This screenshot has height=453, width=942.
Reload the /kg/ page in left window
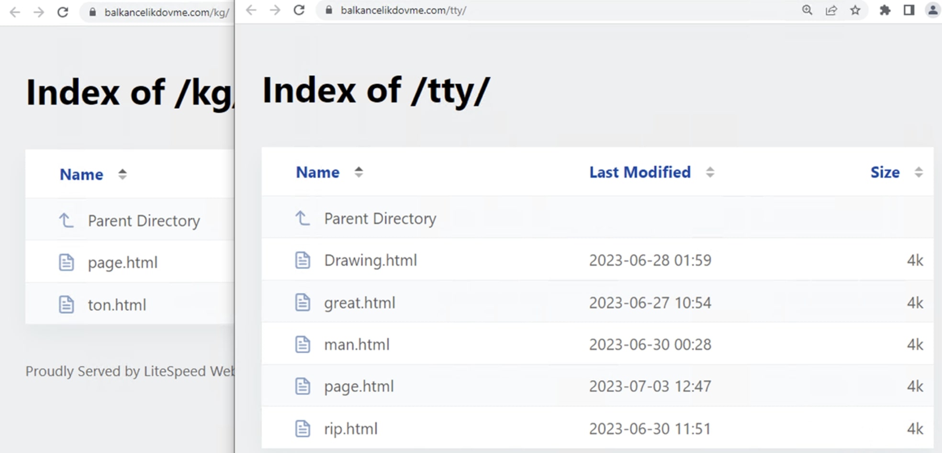tap(63, 12)
